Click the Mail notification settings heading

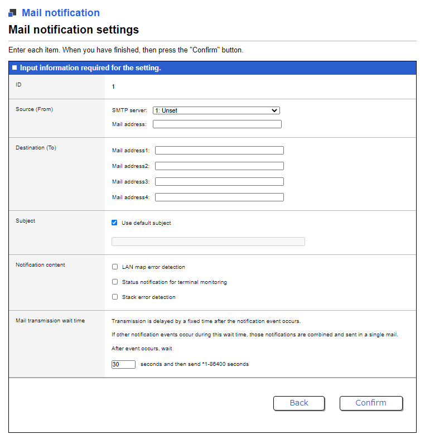pos(74,30)
